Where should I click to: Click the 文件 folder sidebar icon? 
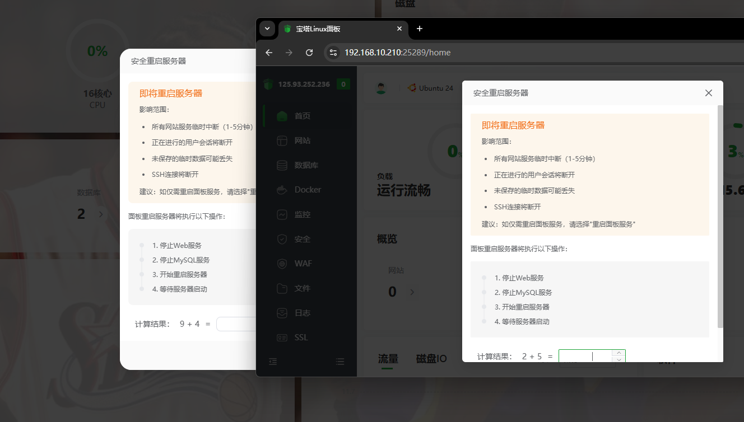tap(282, 288)
